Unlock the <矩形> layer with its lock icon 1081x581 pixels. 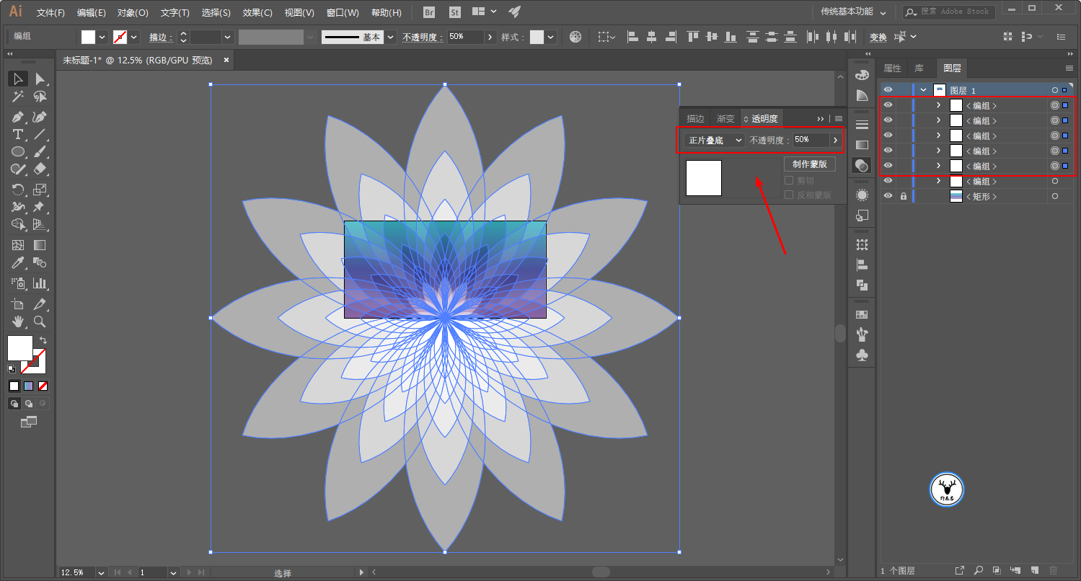[x=903, y=196]
